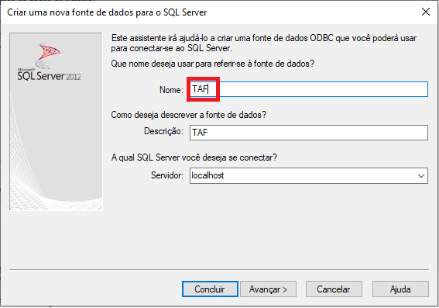
Task: Focus the Nome input field containing TAF
Action: pos(308,89)
